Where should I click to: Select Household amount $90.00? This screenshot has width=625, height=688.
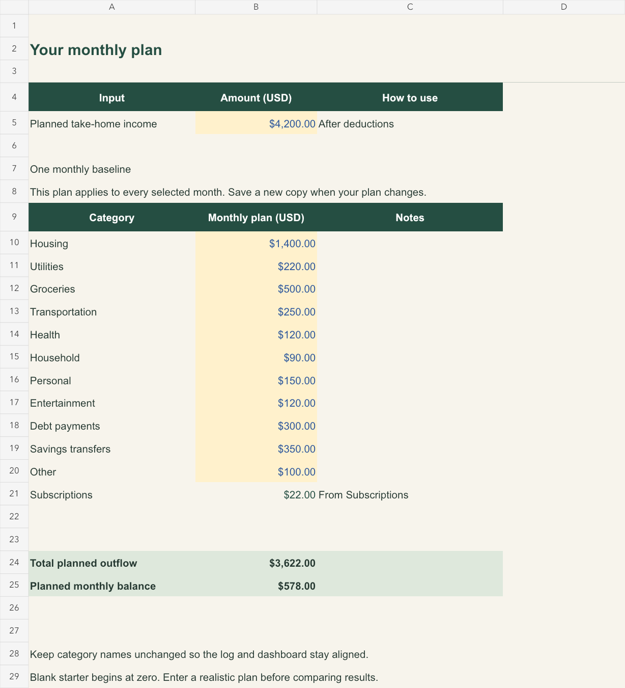coord(256,357)
